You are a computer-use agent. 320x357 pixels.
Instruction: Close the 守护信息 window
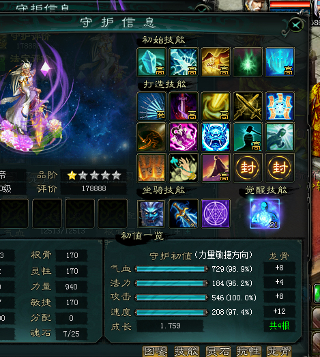(x=296, y=25)
